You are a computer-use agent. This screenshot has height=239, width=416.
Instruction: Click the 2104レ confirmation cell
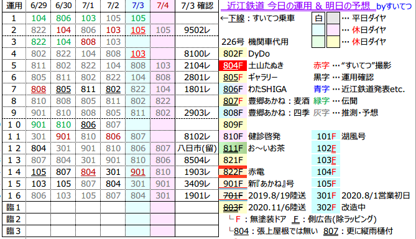click(197, 65)
